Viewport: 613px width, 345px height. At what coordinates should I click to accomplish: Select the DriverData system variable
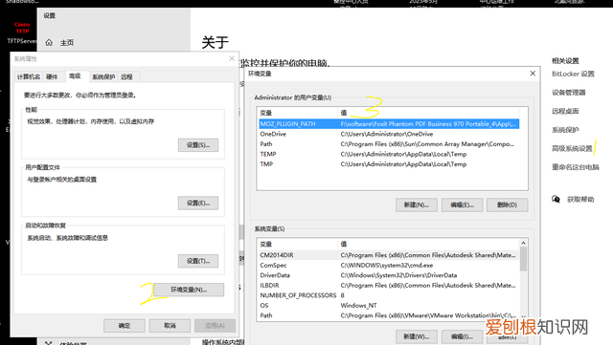tap(389, 275)
